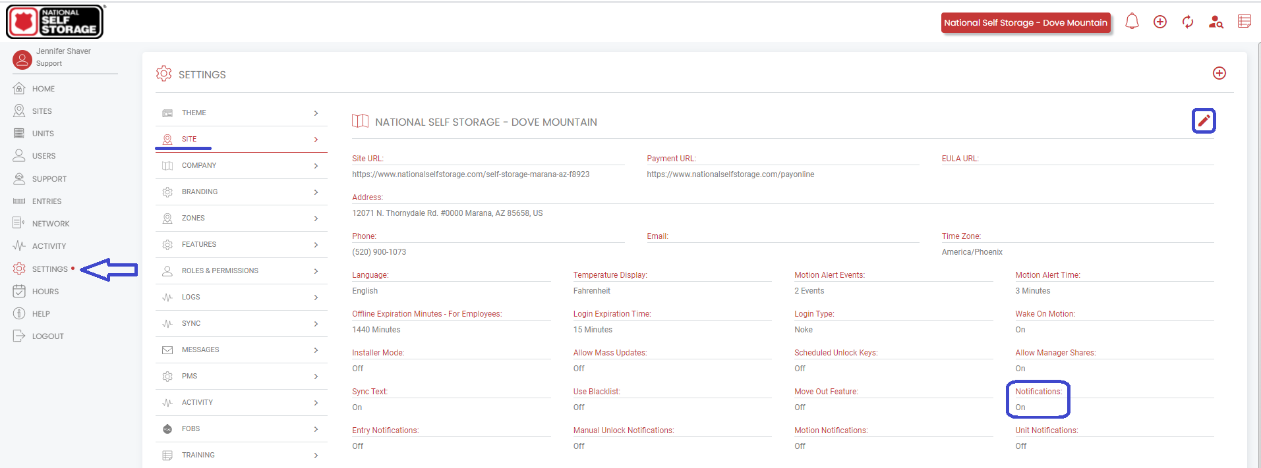This screenshot has width=1261, height=468.
Task: Expand the Site settings chevron
Action: tap(316, 140)
